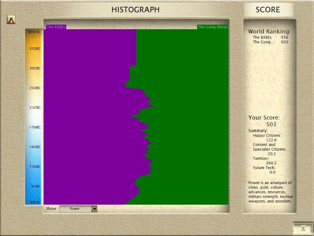Click the World Ranking heading
Screen dimensions: 314x236
tap(269, 32)
